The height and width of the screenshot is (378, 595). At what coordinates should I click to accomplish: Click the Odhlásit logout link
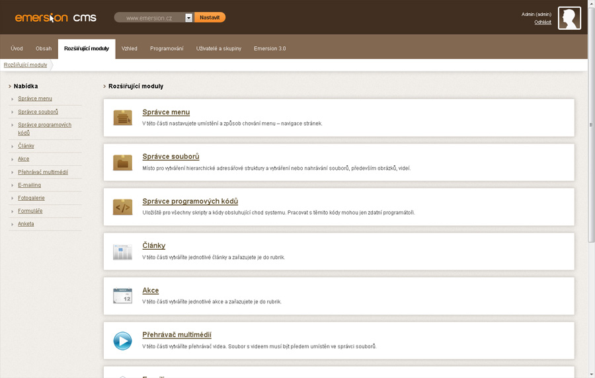tap(543, 22)
